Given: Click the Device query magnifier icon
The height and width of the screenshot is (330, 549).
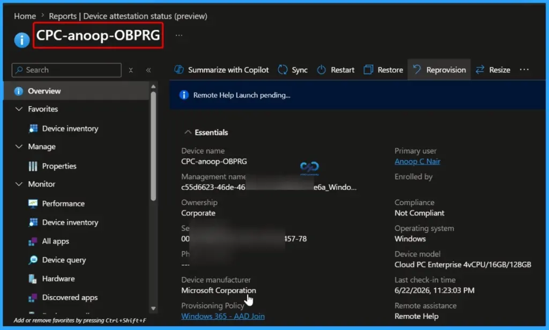Looking at the screenshot, I should 33,260.
